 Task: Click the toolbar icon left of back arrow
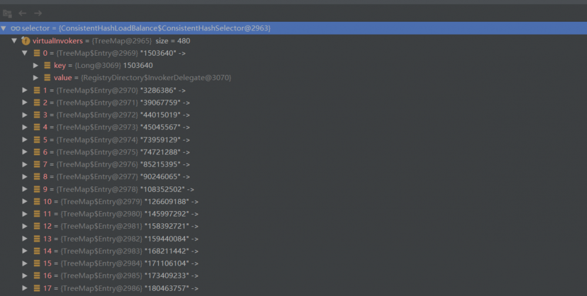(8, 13)
